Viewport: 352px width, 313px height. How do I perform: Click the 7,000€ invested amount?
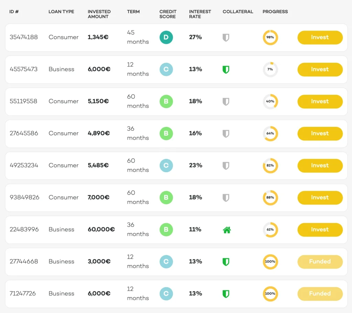tap(99, 197)
